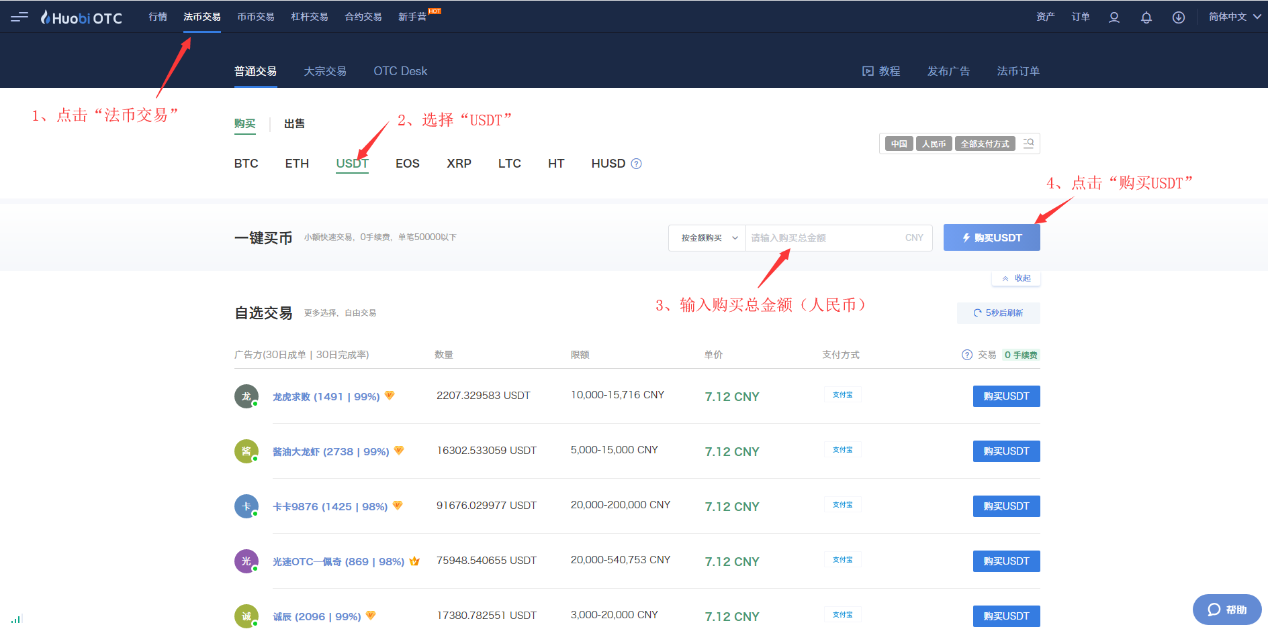1268x629 pixels.
Task: Click the Huobi OTC logo
Action: point(81,17)
